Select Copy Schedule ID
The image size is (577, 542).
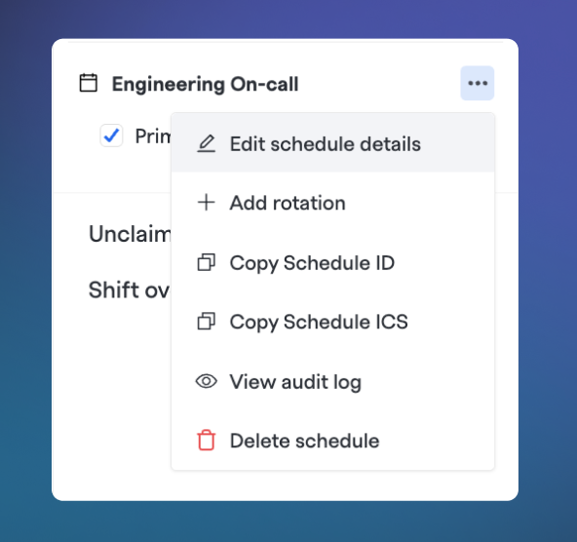[x=332, y=262]
